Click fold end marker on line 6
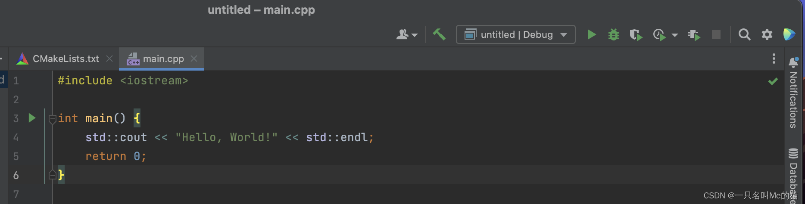This screenshot has height=204, width=805. [x=52, y=175]
